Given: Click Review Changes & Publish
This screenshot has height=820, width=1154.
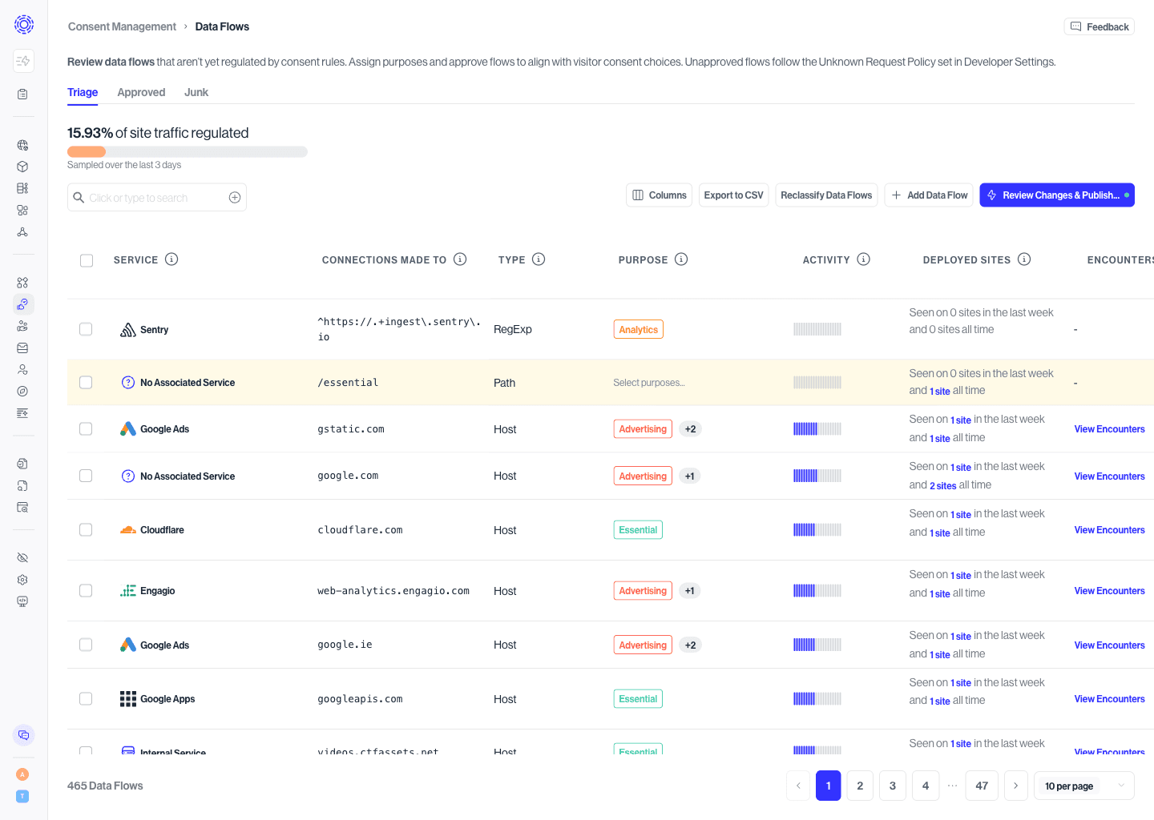Looking at the screenshot, I should (1057, 195).
